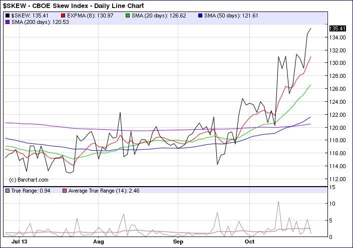
Task: Click the highlighted 135.41 last price tag
Action: coord(337,28)
